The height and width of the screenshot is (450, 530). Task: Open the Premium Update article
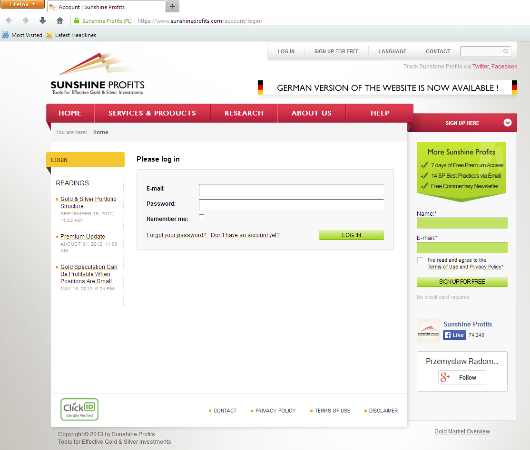[x=82, y=236]
